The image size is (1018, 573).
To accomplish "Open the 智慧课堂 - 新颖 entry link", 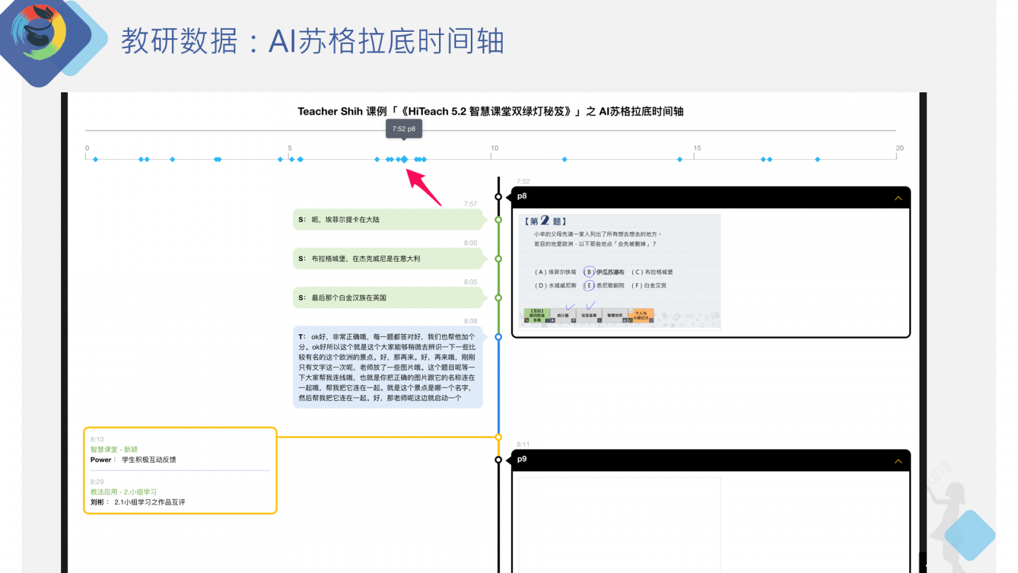I will [113, 449].
